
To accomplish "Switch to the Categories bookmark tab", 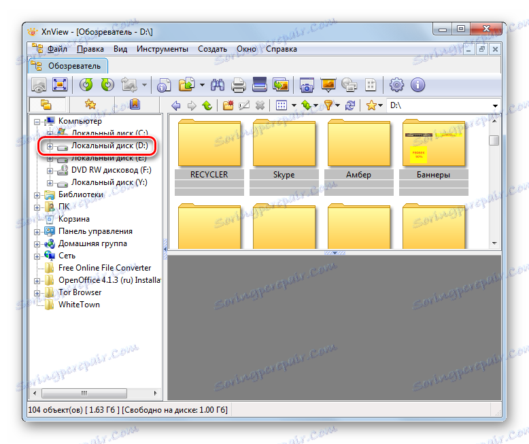I will point(135,105).
